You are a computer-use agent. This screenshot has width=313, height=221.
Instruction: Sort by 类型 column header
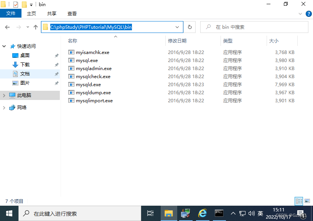(244, 41)
